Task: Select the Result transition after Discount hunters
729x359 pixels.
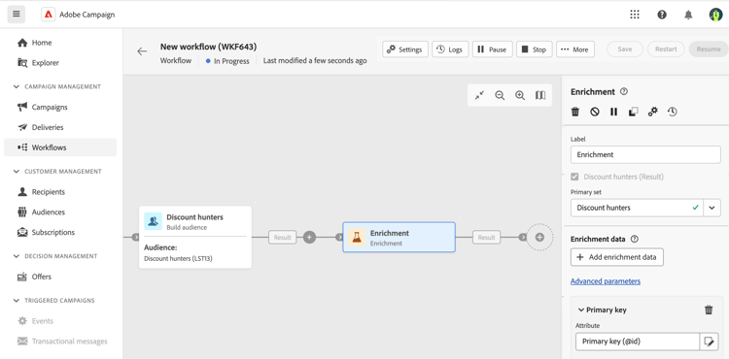Action: 282,237
